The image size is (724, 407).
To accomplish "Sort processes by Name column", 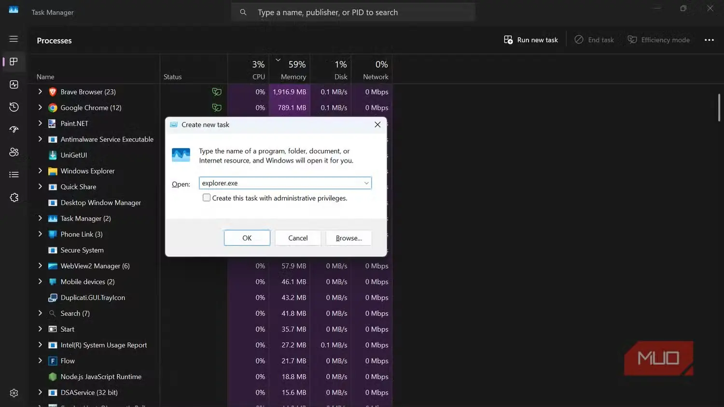I will coord(45,77).
